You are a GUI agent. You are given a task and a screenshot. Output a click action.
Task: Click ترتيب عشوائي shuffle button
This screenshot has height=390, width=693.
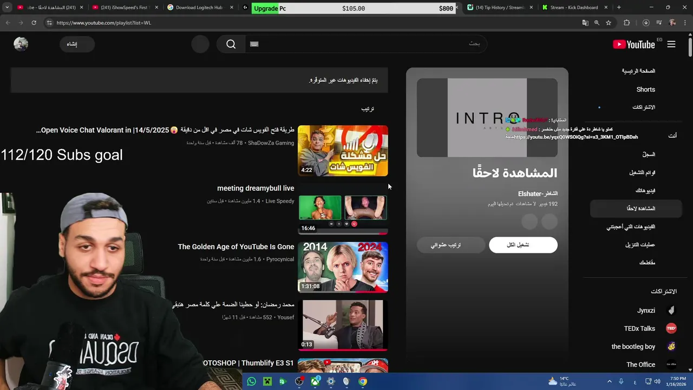[x=450, y=245]
